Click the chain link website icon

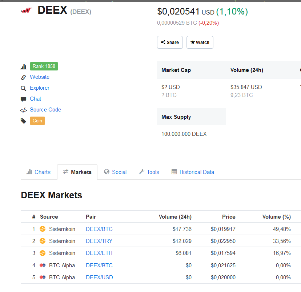click(23, 77)
